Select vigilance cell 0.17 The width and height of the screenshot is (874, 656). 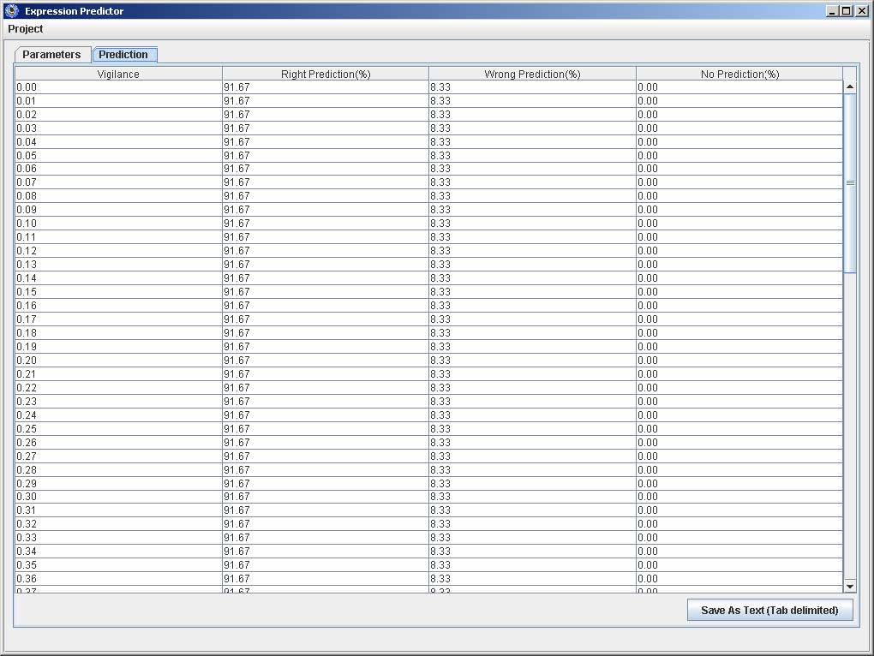click(x=118, y=319)
